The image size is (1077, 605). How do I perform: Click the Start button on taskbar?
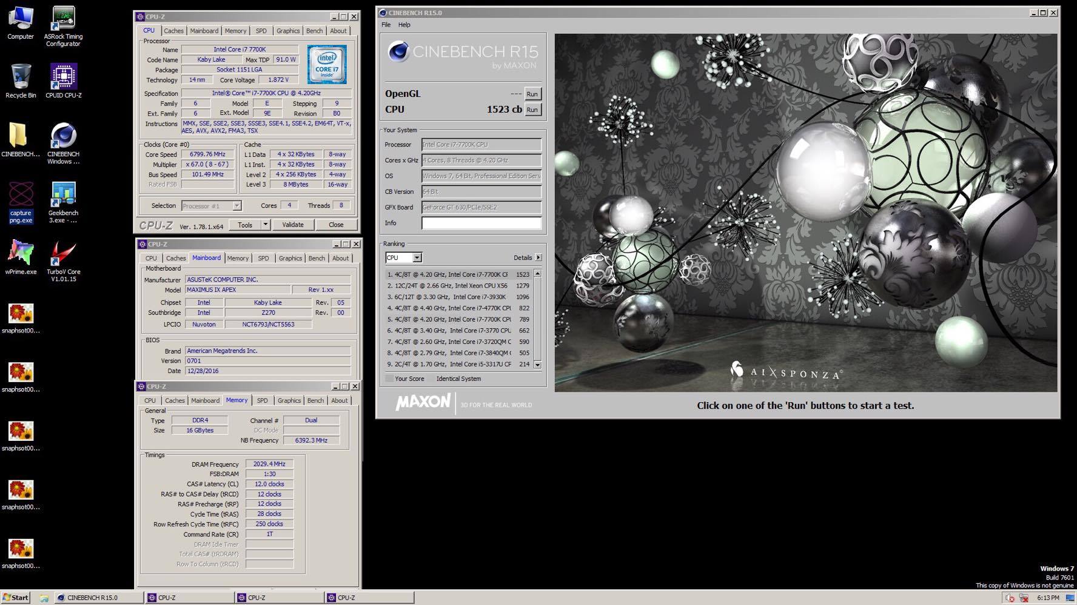click(x=16, y=597)
